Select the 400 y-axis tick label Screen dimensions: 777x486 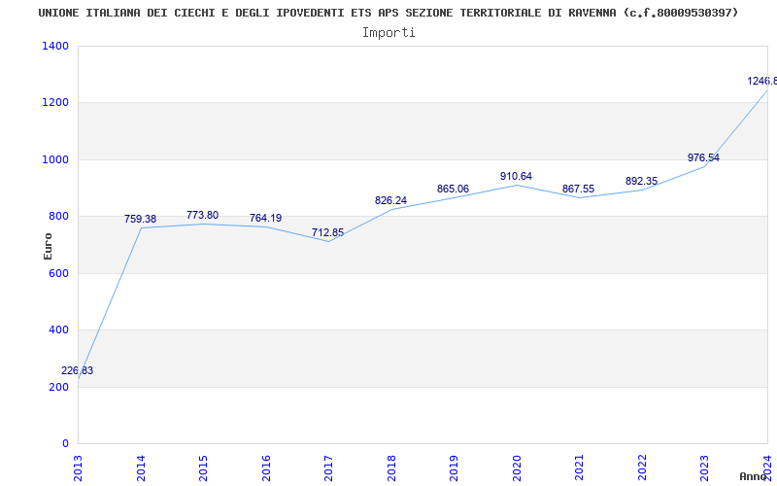(58, 330)
